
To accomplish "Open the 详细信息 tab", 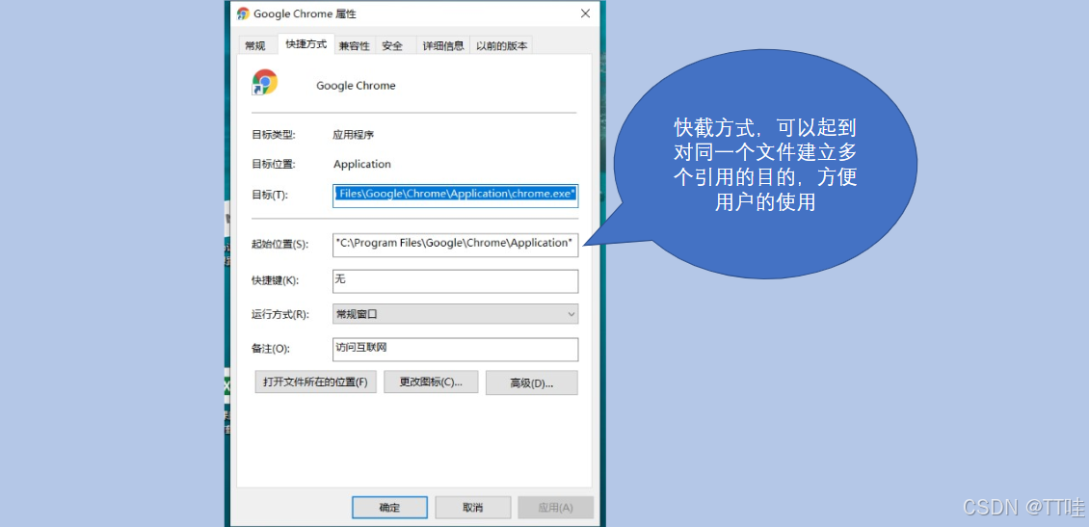I will tap(444, 46).
